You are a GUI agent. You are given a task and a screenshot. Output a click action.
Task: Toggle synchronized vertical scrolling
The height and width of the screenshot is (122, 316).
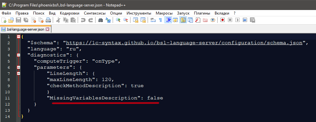136,20
